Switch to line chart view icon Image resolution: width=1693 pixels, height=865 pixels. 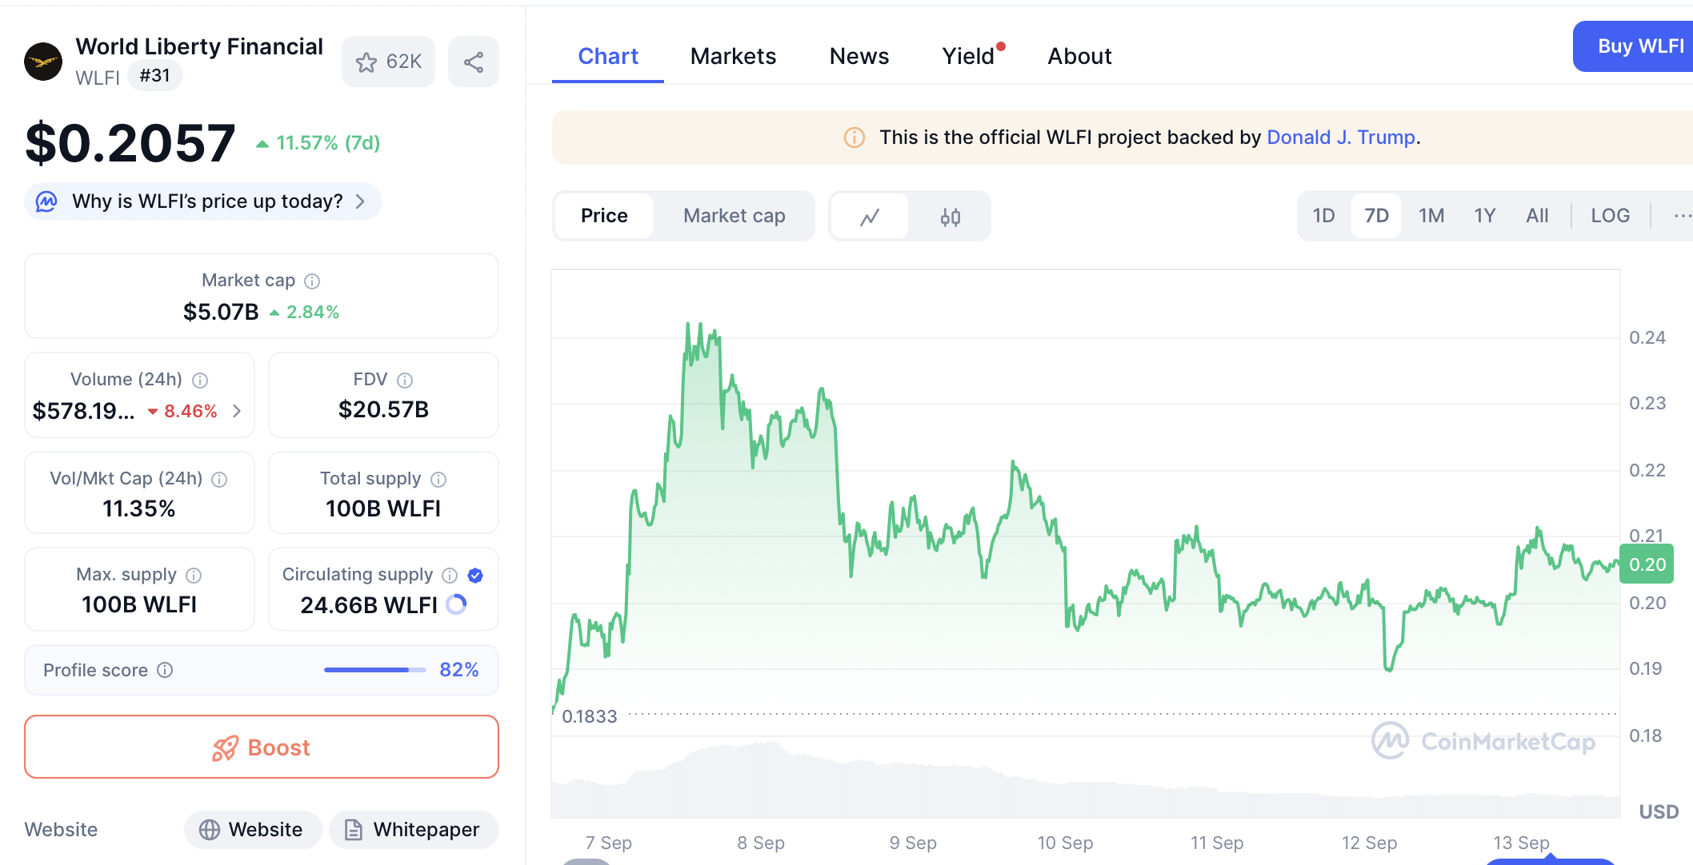pos(870,217)
